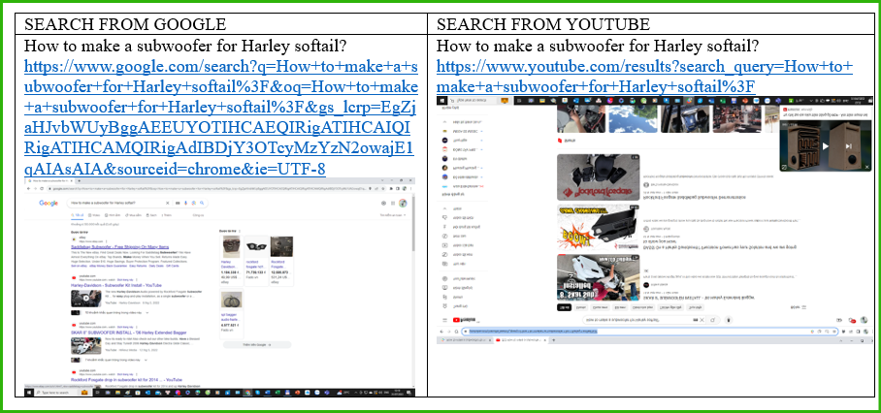
Task: Switch to Google 'Sách' tab
Action: click(151, 215)
